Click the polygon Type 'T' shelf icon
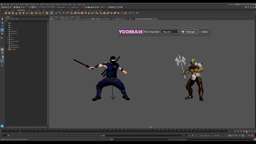Viewport: 256px width, 144px height. pos(44,13)
